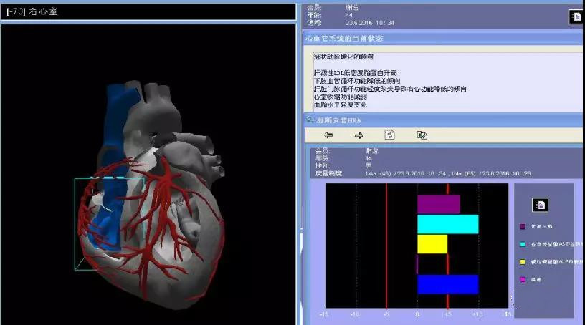
Task: Click the 心血管系统的当前状态 panel header
Action: (x=442, y=39)
